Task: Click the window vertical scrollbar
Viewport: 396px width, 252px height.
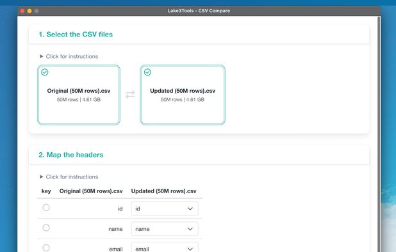Action: coord(379,134)
